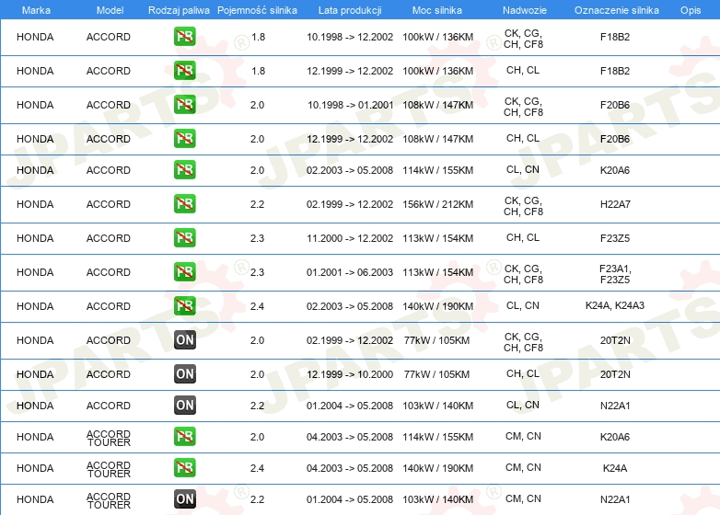Click the PB icon in the 10.1998 -> 01.2001 row
Screen dimensions: 720x515
[184, 105]
